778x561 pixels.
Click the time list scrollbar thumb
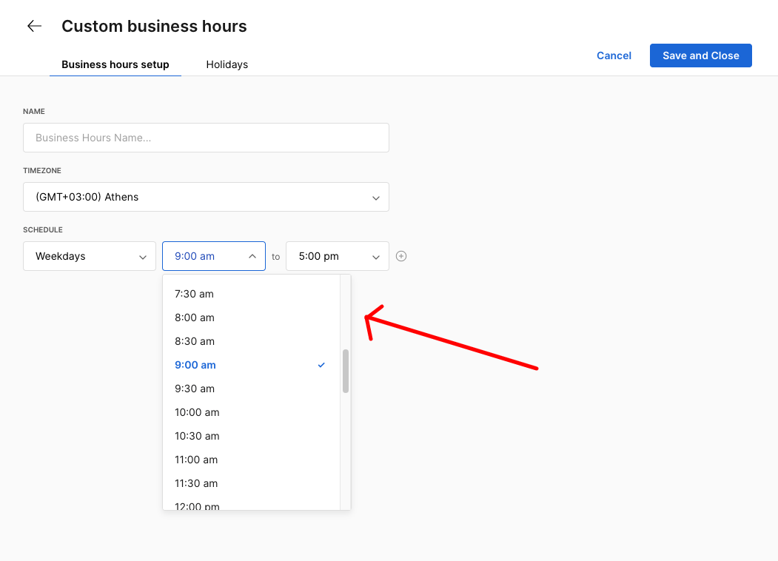346,371
